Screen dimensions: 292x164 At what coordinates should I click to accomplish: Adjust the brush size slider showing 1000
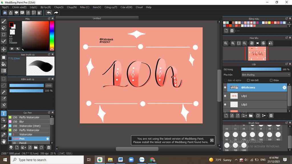click(x=27, y=85)
